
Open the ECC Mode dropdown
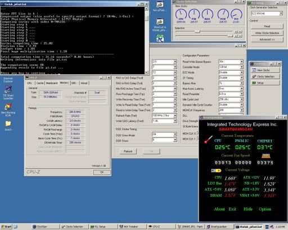(x=241, y=72)
